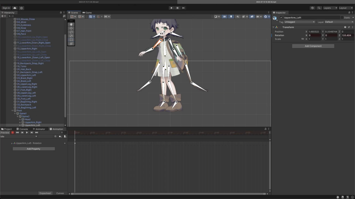Open the Tag dropdown showing Untagged
The height and width of the screenshot is (199, 355).
(300, 22)
